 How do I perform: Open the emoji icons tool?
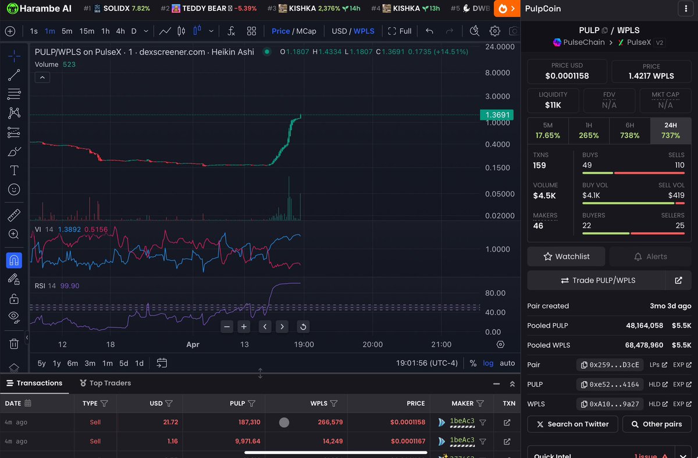[x=15, y=189]
